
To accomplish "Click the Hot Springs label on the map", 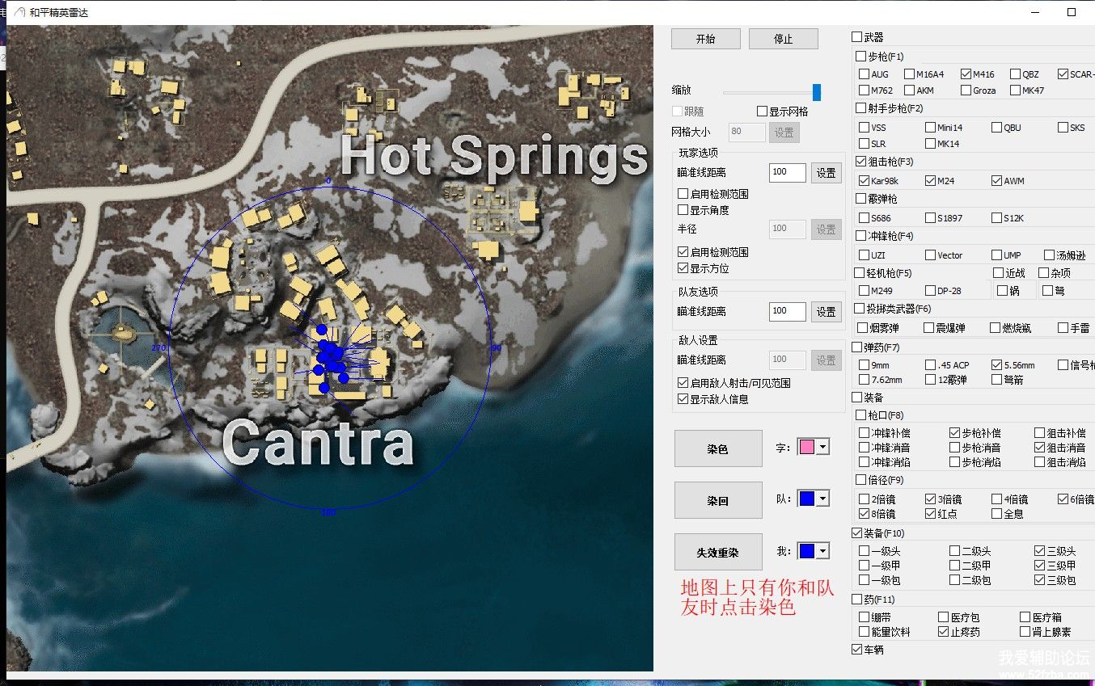I will (494, 157).
